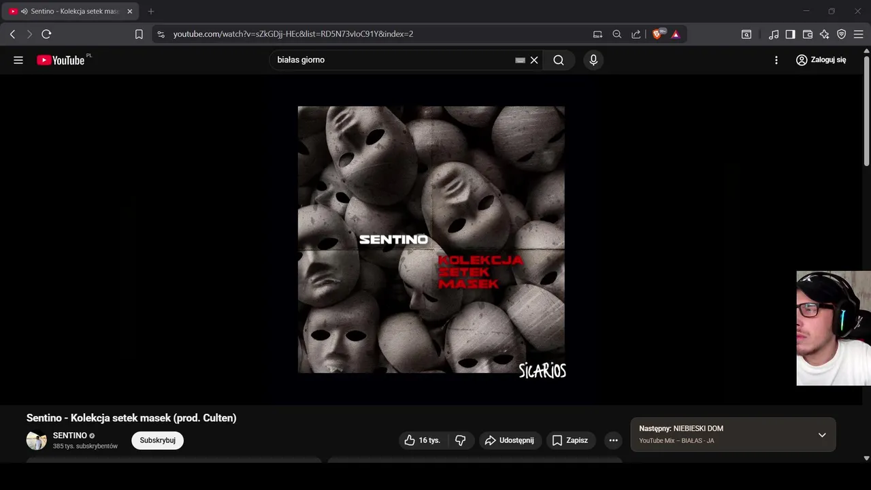Open Brave Shields lion icon
Screen dimensions: 871x490
[658, 34]
